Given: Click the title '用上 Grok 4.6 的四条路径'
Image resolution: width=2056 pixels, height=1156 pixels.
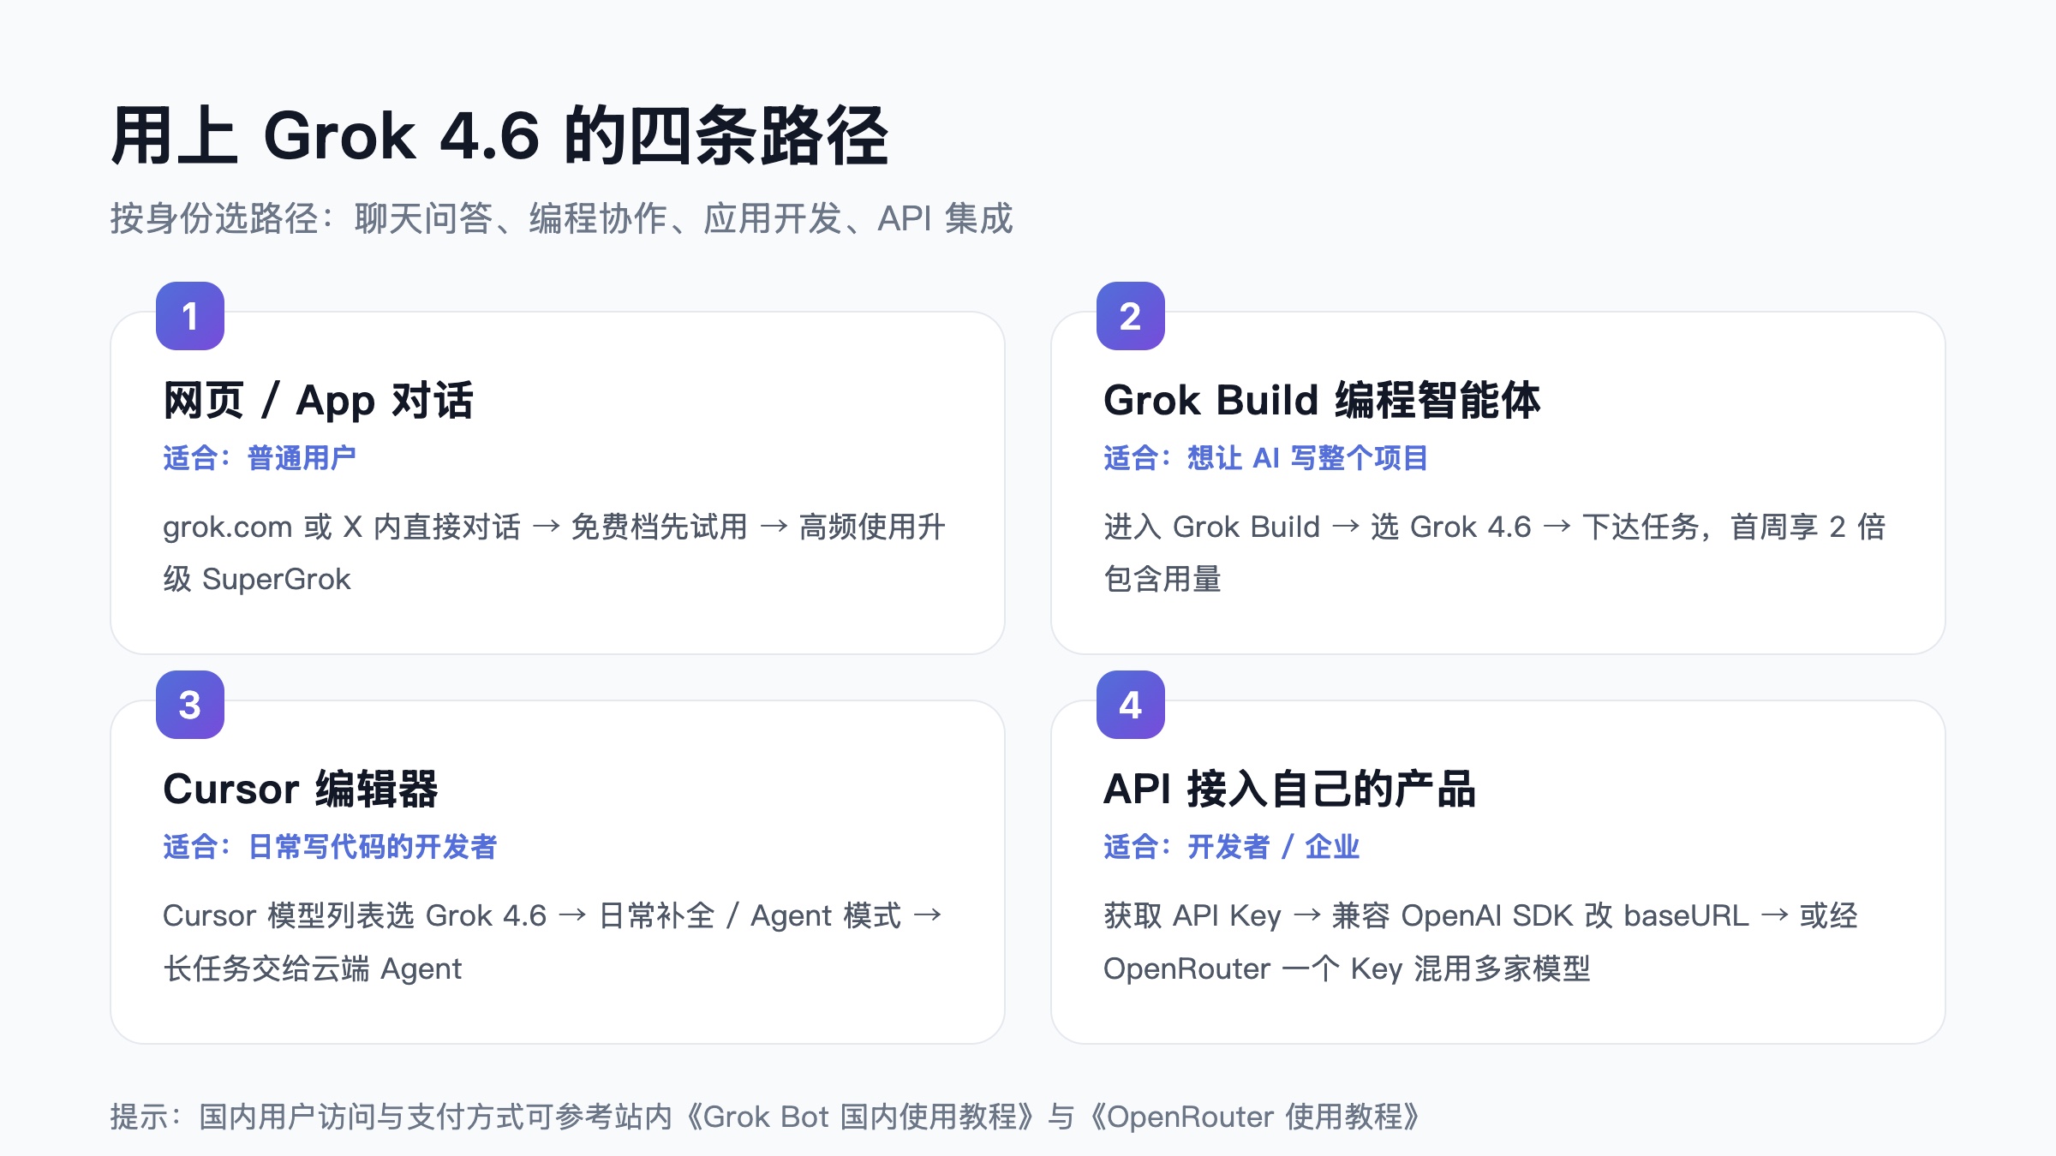Looking at the screenshot, I should (500, 135).
